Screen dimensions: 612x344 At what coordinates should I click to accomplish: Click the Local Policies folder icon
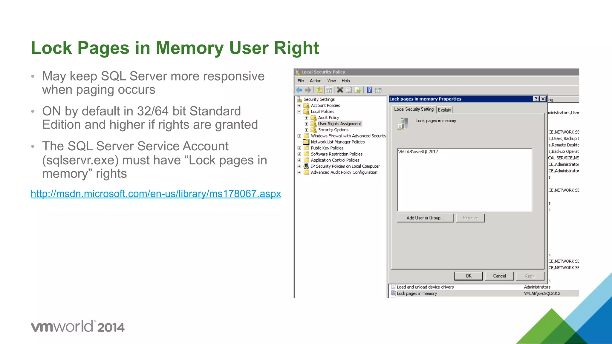click(x=306, y=112)
